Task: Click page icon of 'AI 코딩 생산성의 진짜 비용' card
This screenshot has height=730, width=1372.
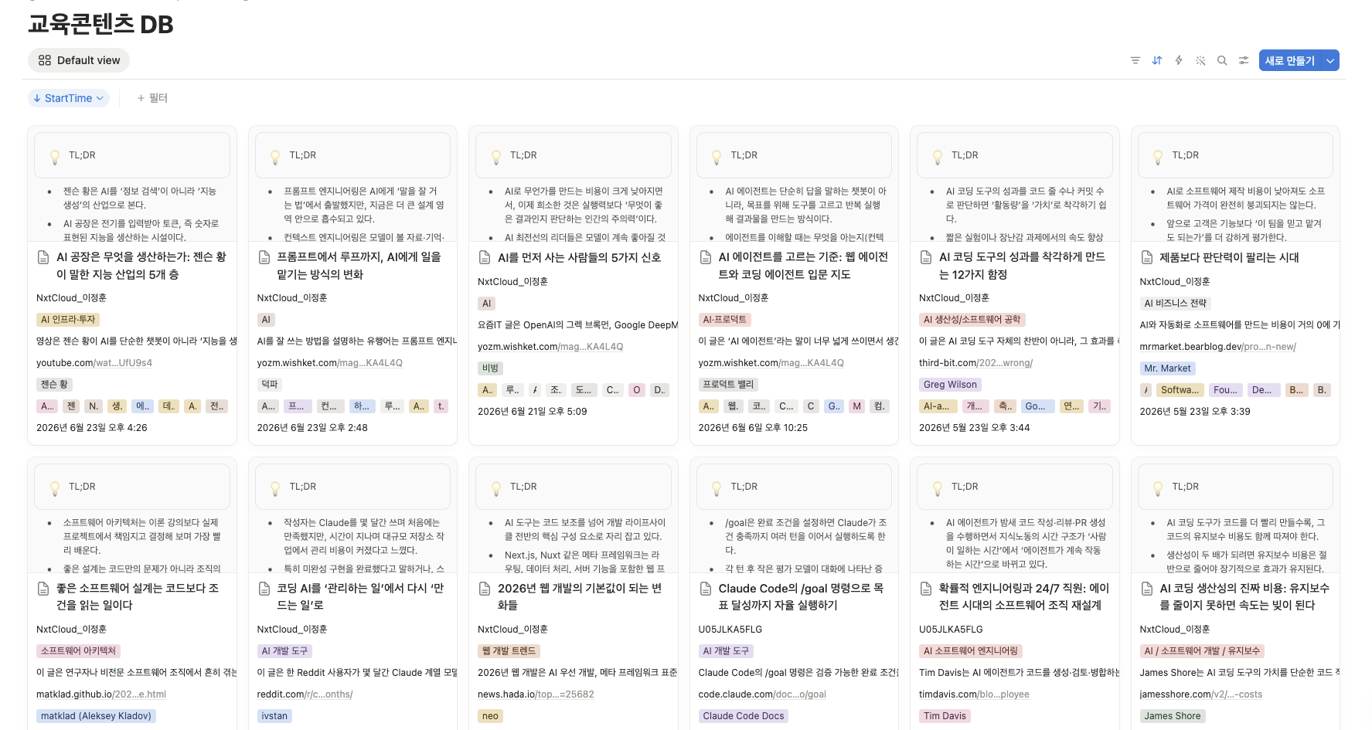Action: (x=1147, y=589)
